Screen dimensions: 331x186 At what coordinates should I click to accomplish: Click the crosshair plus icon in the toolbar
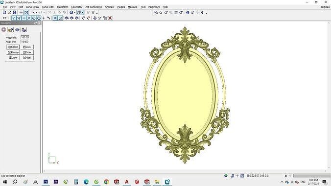click(21, 12)
